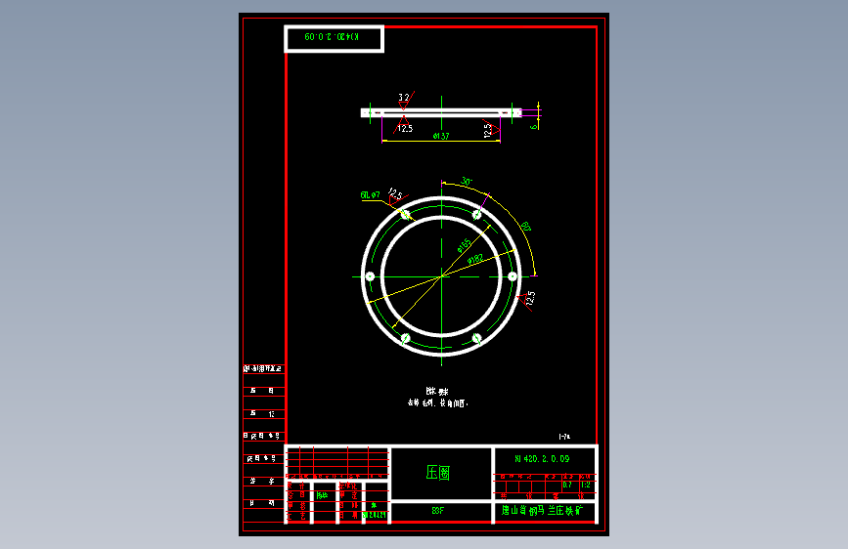Select company name 唐山首钢马兰庄铁矿
The width and height of the screenshot is (848, 549).
tap(542, 510)
